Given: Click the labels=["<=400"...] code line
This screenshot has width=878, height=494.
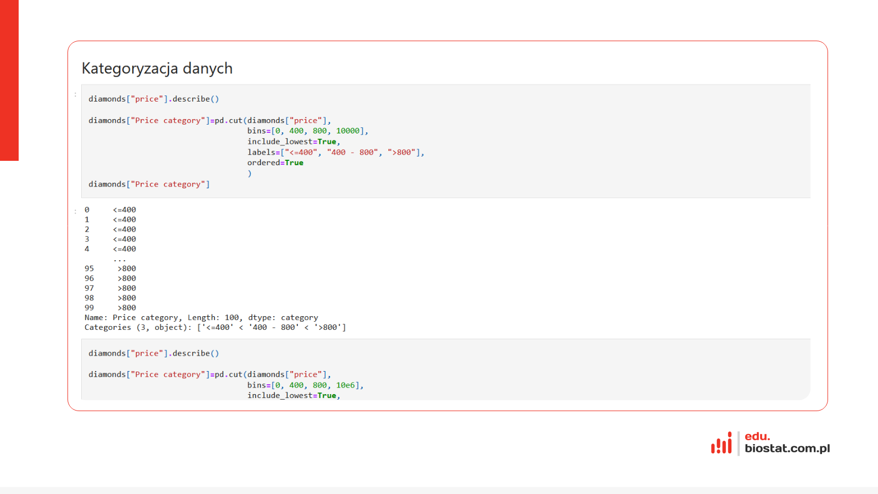Looking at the screenshot, I should [335, 152].
